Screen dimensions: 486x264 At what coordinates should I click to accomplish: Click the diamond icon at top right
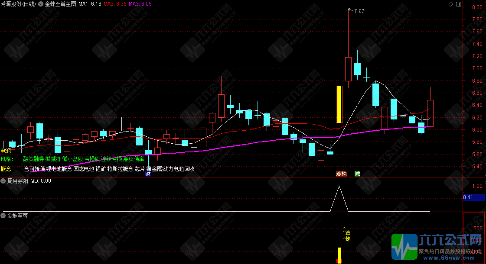(450, 4)
